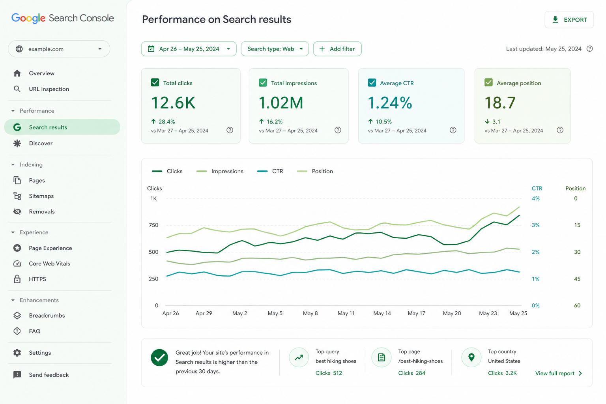606x404 pixels.
Task: Click the 'United States' top country text
Action: coord(504,361)
